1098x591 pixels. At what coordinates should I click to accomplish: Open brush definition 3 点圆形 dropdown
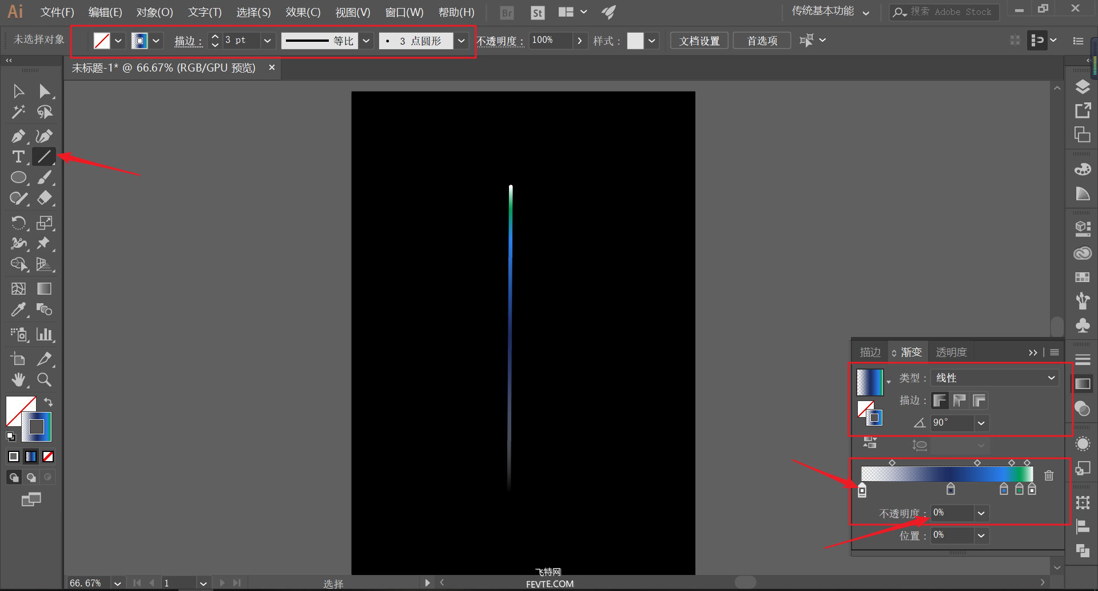tap(461, 41)
